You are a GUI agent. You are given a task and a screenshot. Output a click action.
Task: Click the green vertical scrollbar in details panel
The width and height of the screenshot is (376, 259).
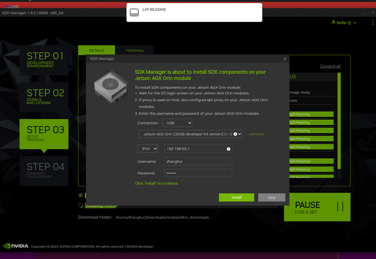click(339, 121)
